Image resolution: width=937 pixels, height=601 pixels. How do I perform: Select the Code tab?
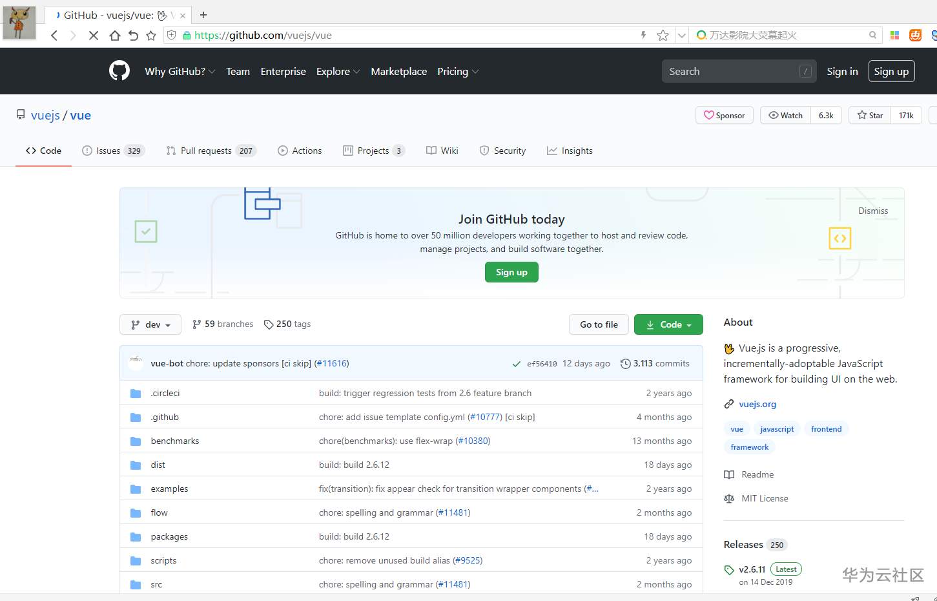pos(43,151)
